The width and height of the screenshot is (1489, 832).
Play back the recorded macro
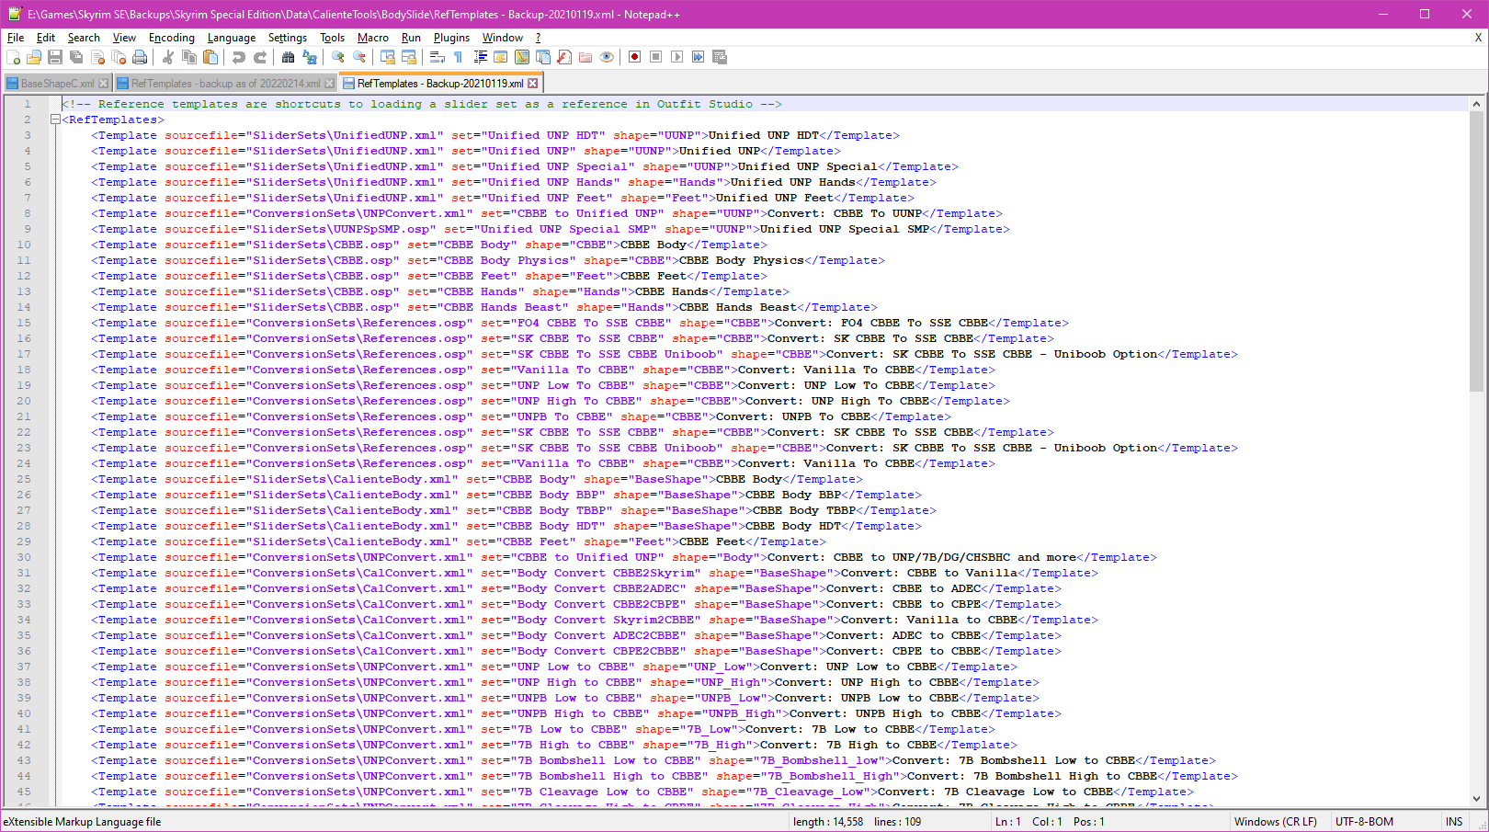coord(676,57)
